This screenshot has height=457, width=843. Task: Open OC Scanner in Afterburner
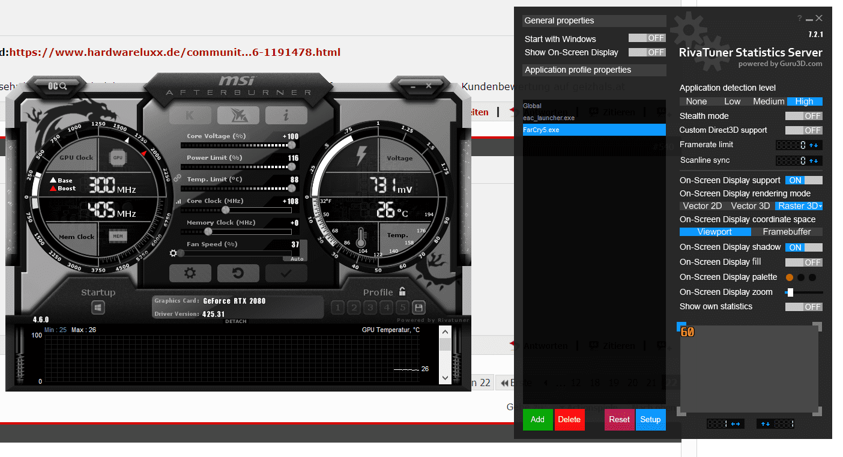coord(58,86)
